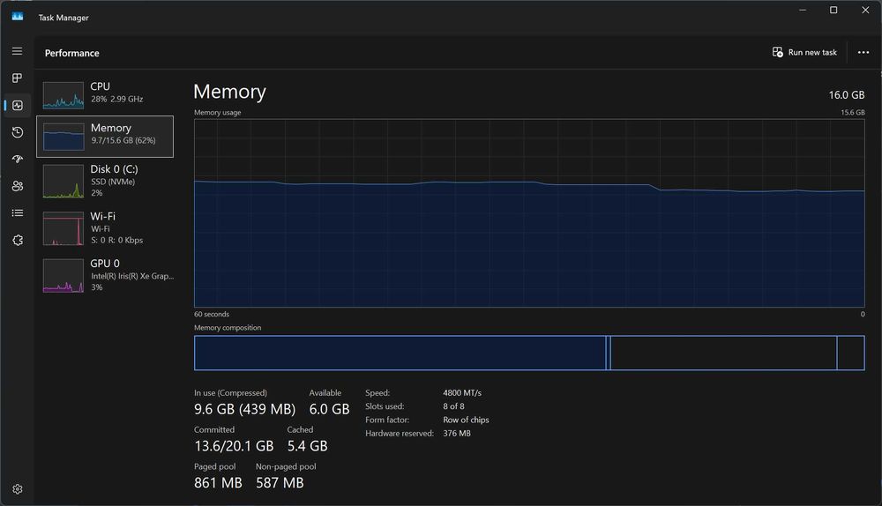This screenshot has width=882, height=506.
Task: Click the Form factor value Row of chips
Action: click(466, 420)
